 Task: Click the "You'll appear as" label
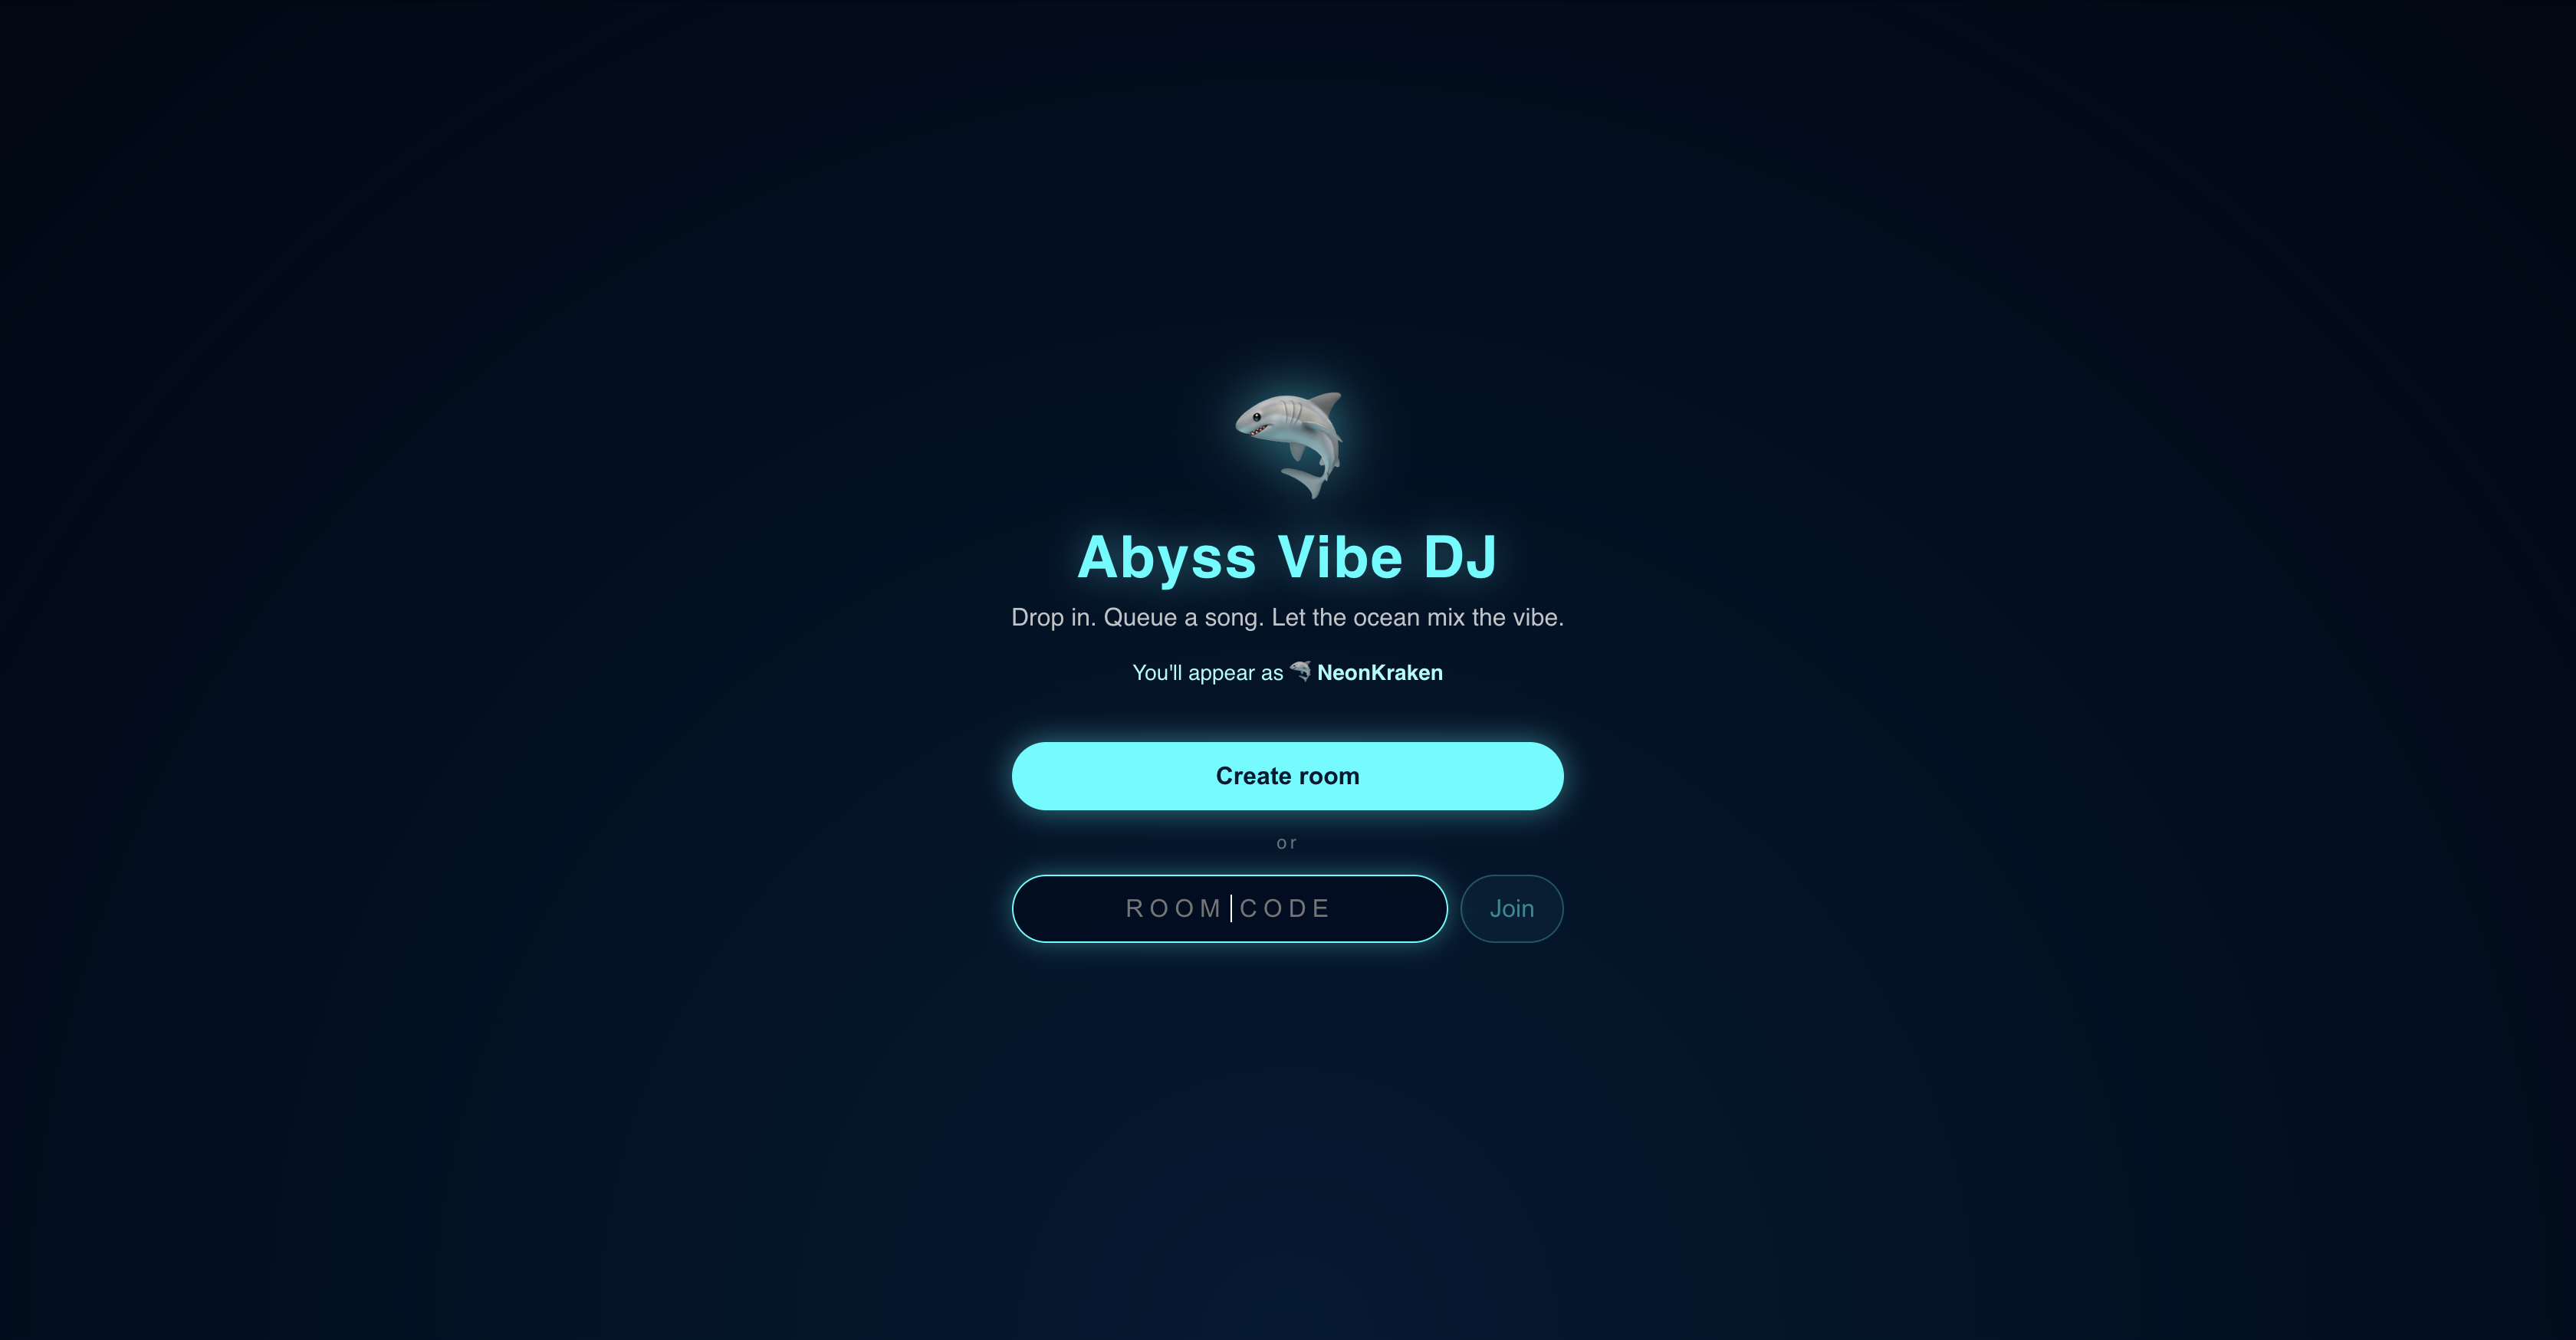pos(1207,673)
